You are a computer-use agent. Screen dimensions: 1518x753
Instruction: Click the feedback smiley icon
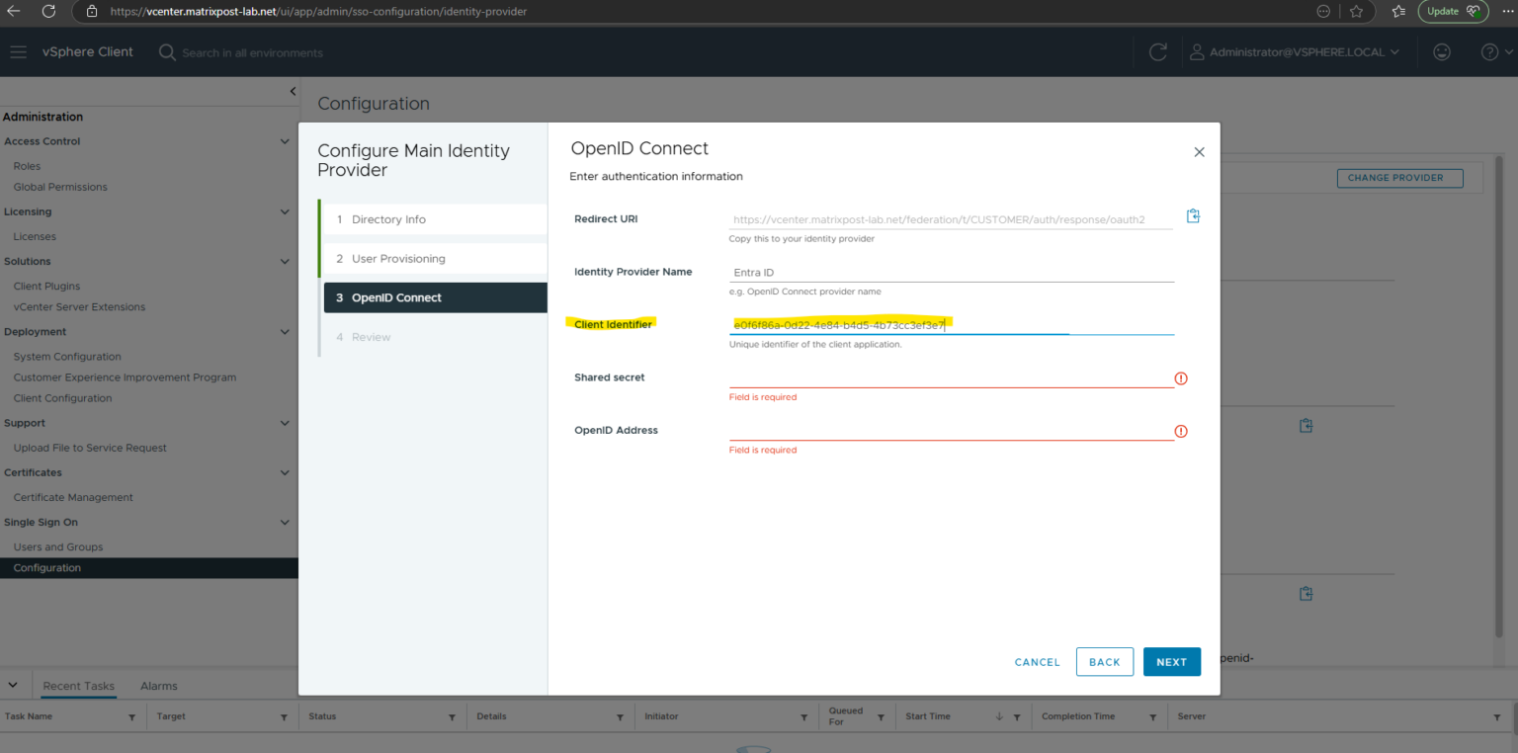click(1442, 51)
